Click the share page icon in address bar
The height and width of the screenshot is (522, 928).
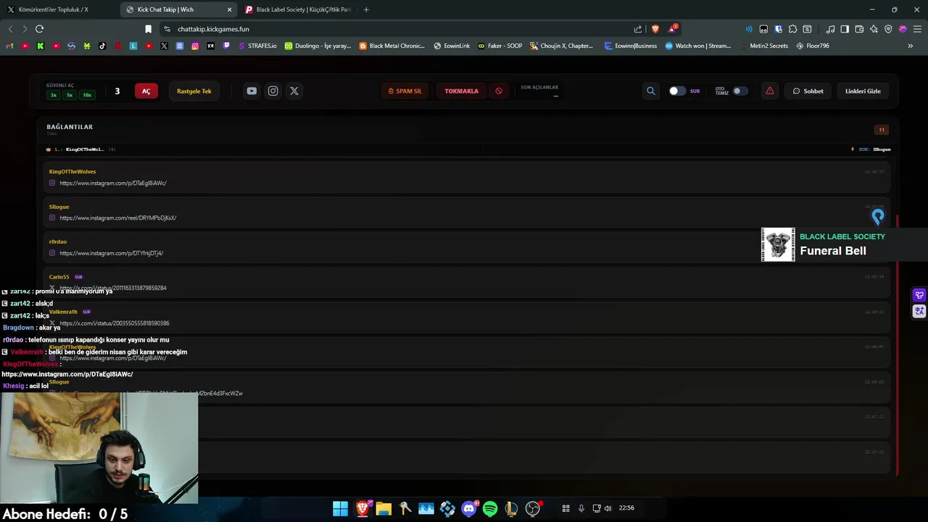click(x=638, y=29)
